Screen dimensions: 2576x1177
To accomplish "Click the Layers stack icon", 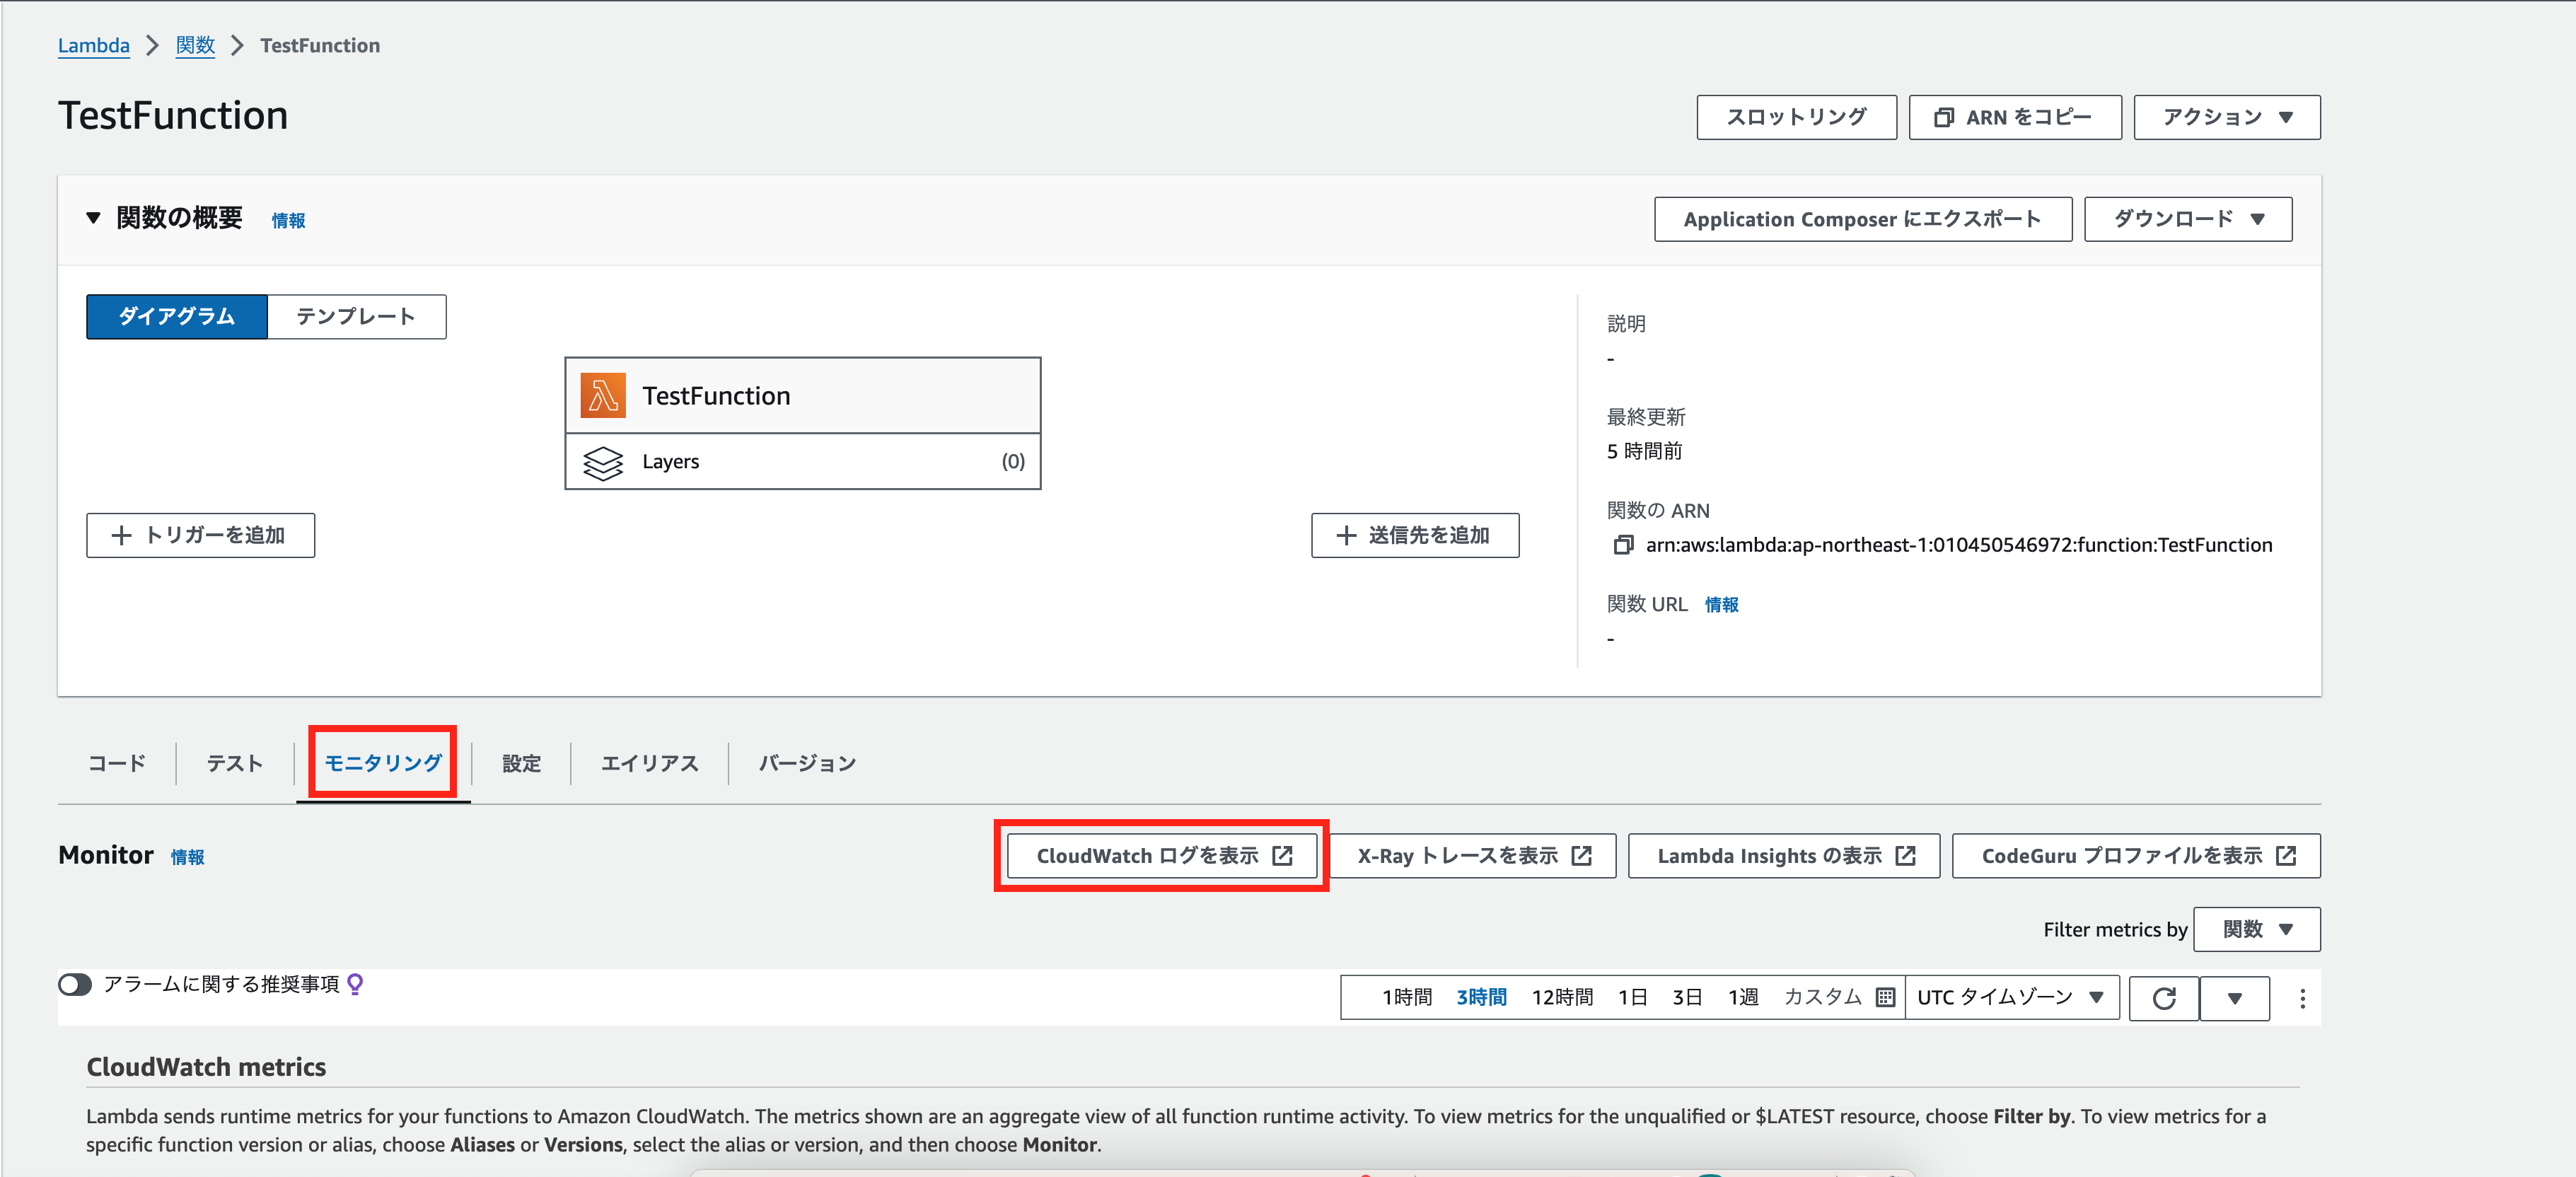I will (x=603, y=462).
